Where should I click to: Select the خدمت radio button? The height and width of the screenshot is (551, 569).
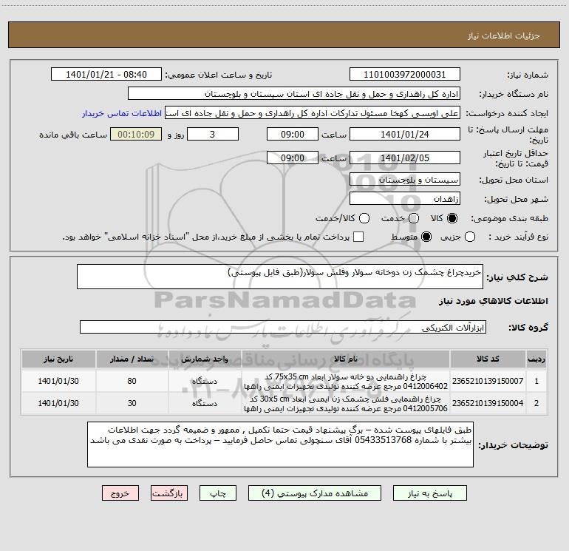(x=414, y=218)
